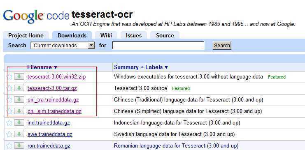Click the Search button
This screenshot has width=305, height=150.
coord(222,46)
